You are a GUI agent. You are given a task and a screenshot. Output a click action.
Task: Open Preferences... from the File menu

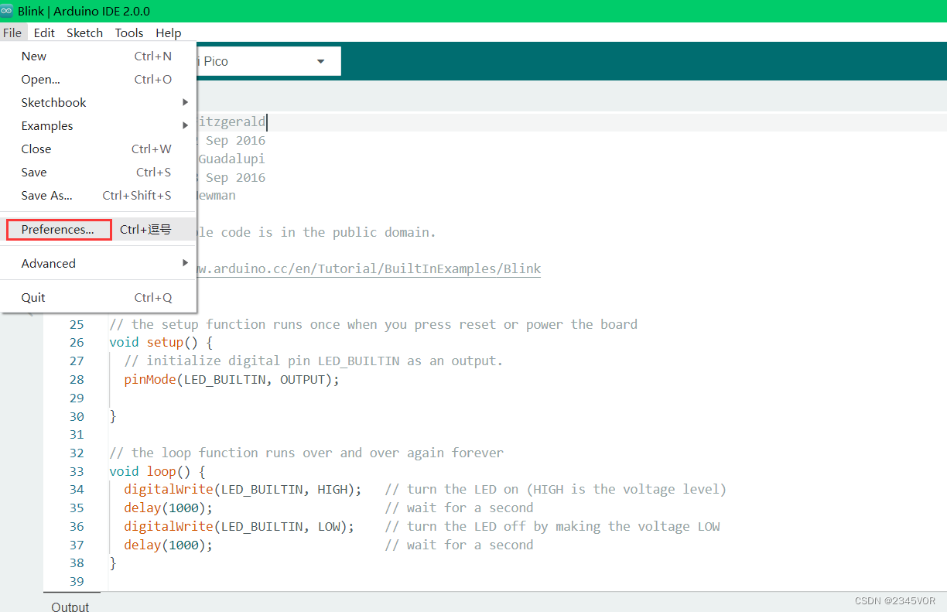coord(98,229)
